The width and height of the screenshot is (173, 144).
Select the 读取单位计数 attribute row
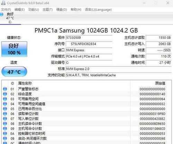(84, 114)
